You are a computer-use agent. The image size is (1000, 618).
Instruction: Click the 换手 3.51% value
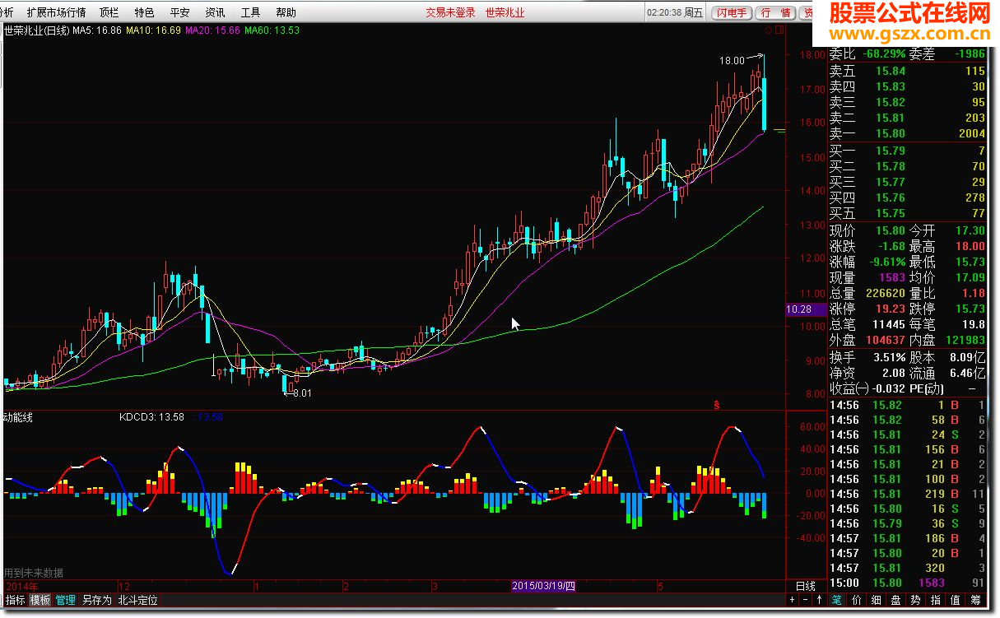[x=889, y=357]
